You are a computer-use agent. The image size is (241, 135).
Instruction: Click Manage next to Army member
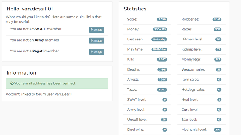pyautogui.click(x=96, y=41)
